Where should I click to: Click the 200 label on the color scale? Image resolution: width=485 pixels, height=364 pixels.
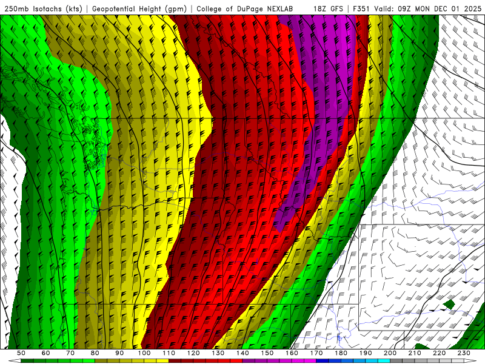390,353
